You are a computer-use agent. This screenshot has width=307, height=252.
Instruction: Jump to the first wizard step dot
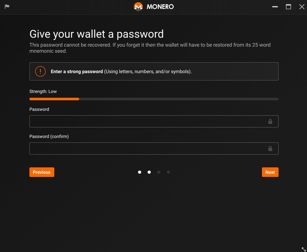tap(140, 172)
